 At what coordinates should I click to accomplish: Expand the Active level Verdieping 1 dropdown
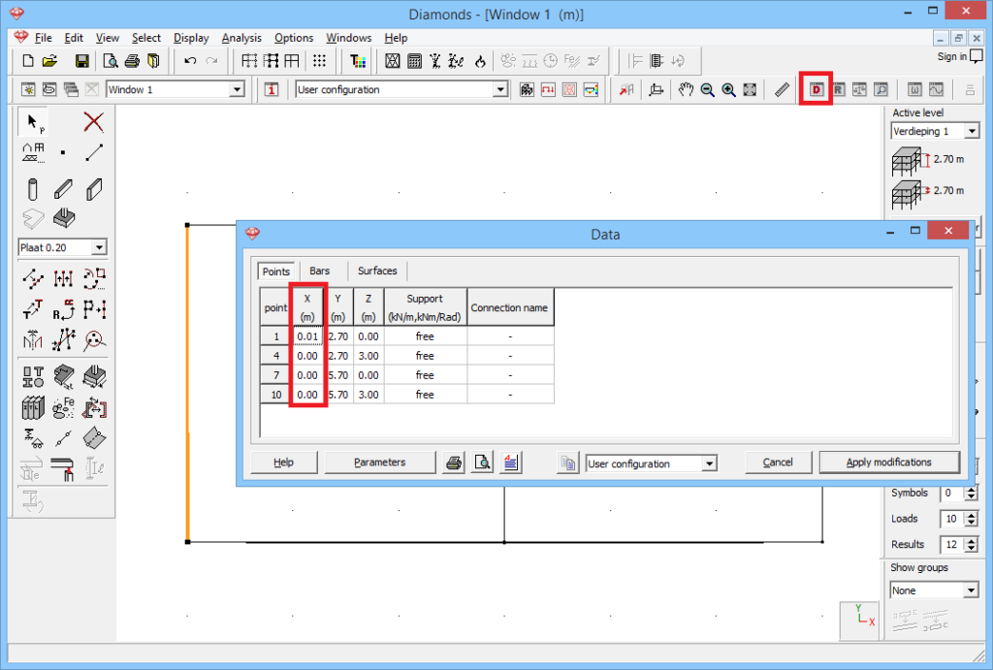(972, 131)
